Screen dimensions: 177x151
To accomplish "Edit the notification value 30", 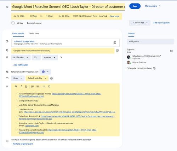I will [x=36, y=57].
